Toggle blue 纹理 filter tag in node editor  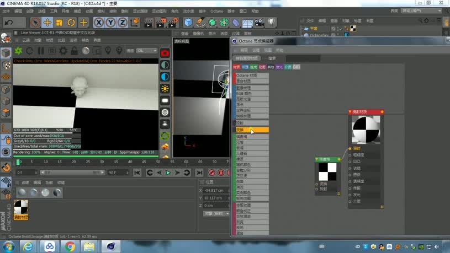(x=245, y=67)
